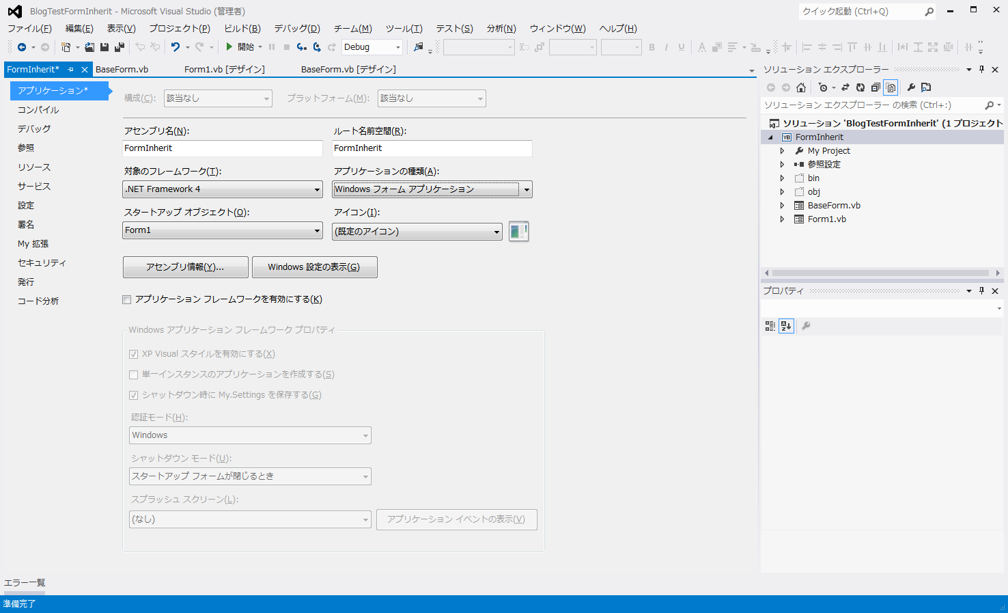Pin the プロパティ panel
Image resolution: width=1008 pixels, height=613 pixels.
tap(981, 290)
